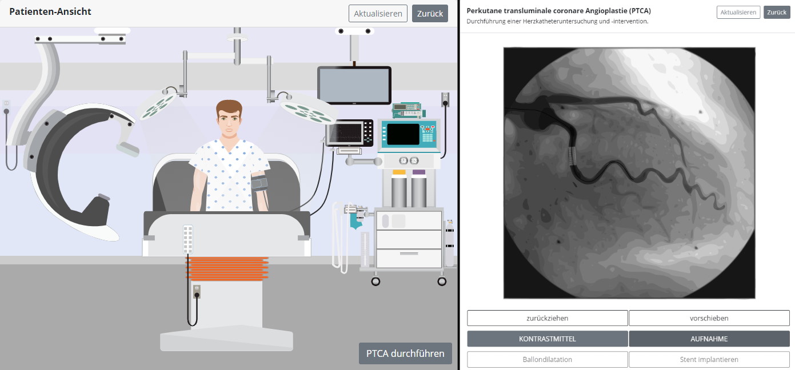Screen dimensions: 795x370
Task: Click the right wall power outlet
Action: coord(445,100)
